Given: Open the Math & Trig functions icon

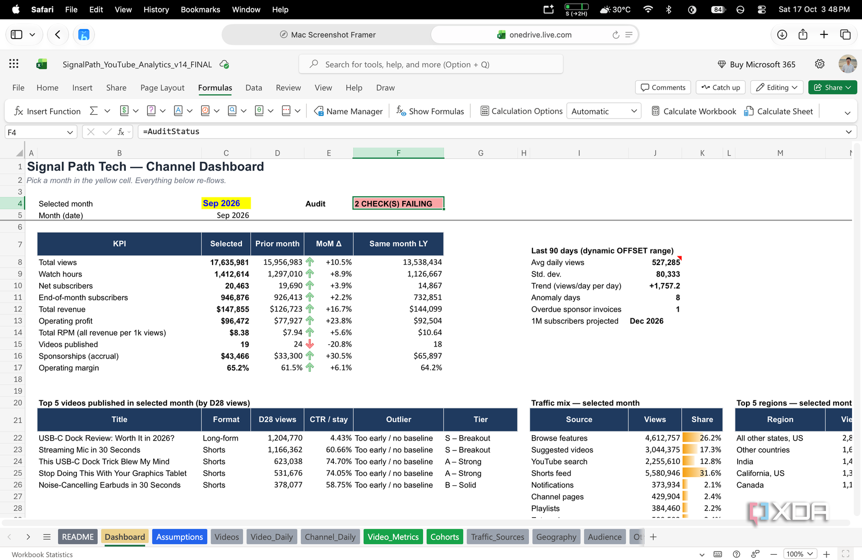Looking at the screenshot, I should [x=259, y=111].
